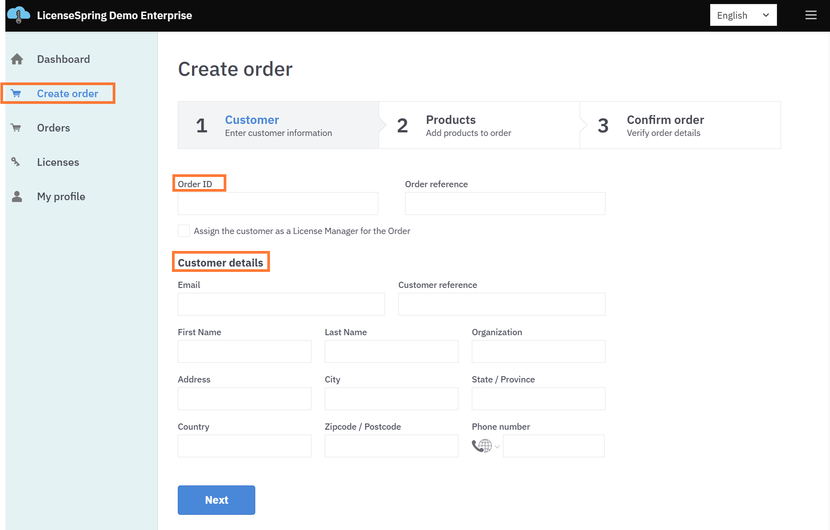Screen dimensions: 830x530
Task: Open the Licenses sidebar link
Action: [58, 162]
